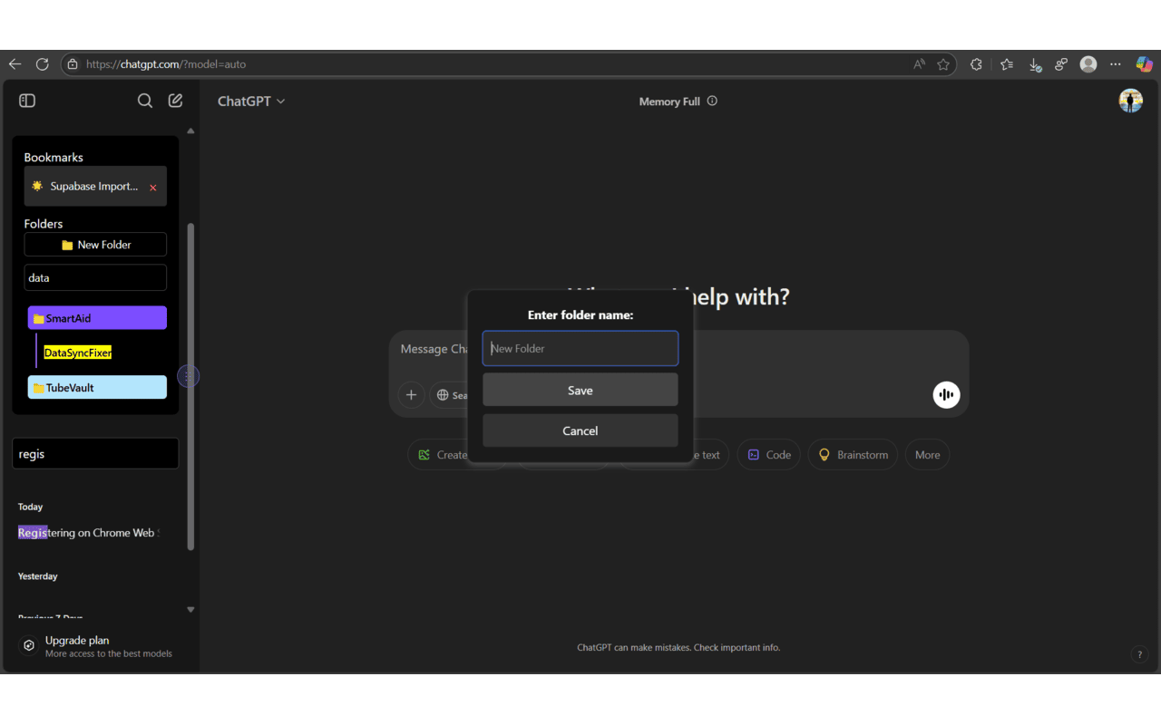Add this page to favorites star icon

click(943, 64)
